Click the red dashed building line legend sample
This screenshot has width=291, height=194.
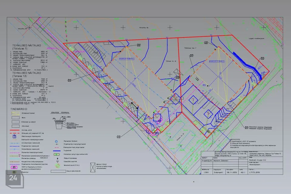pos(15,133)
